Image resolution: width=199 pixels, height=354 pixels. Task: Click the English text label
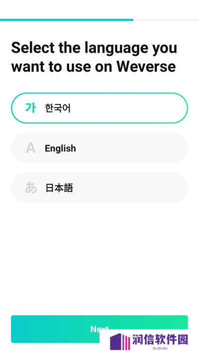(60, 148)
